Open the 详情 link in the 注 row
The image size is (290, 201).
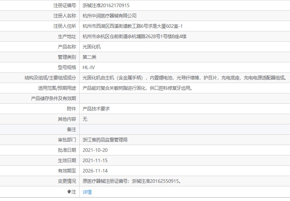coord(87,192)
